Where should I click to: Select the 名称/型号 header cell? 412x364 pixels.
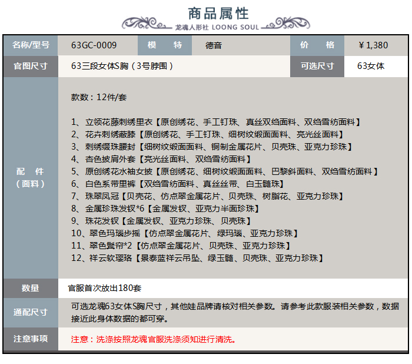(x=31, y=45)
